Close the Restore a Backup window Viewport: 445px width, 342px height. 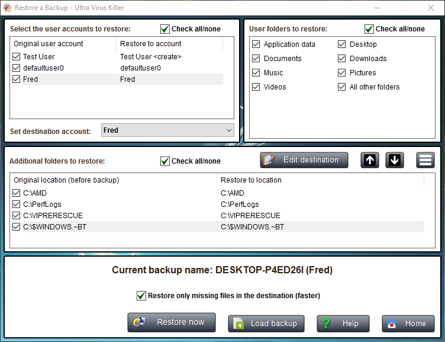click(x=431, y=8)
